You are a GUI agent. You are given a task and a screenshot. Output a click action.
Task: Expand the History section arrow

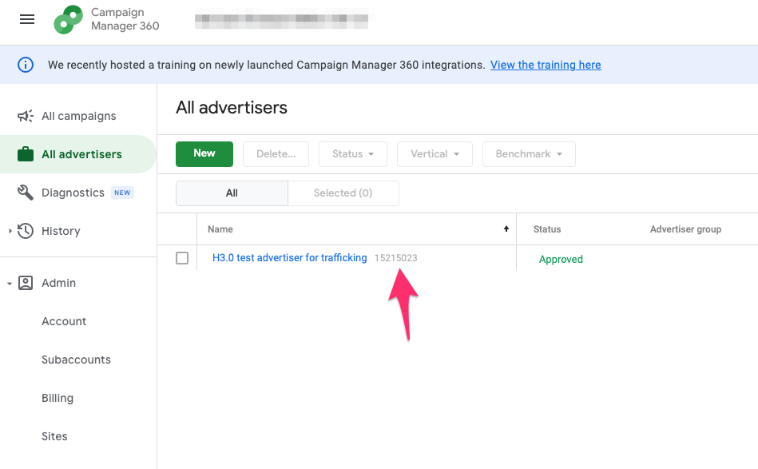[10, 231]
